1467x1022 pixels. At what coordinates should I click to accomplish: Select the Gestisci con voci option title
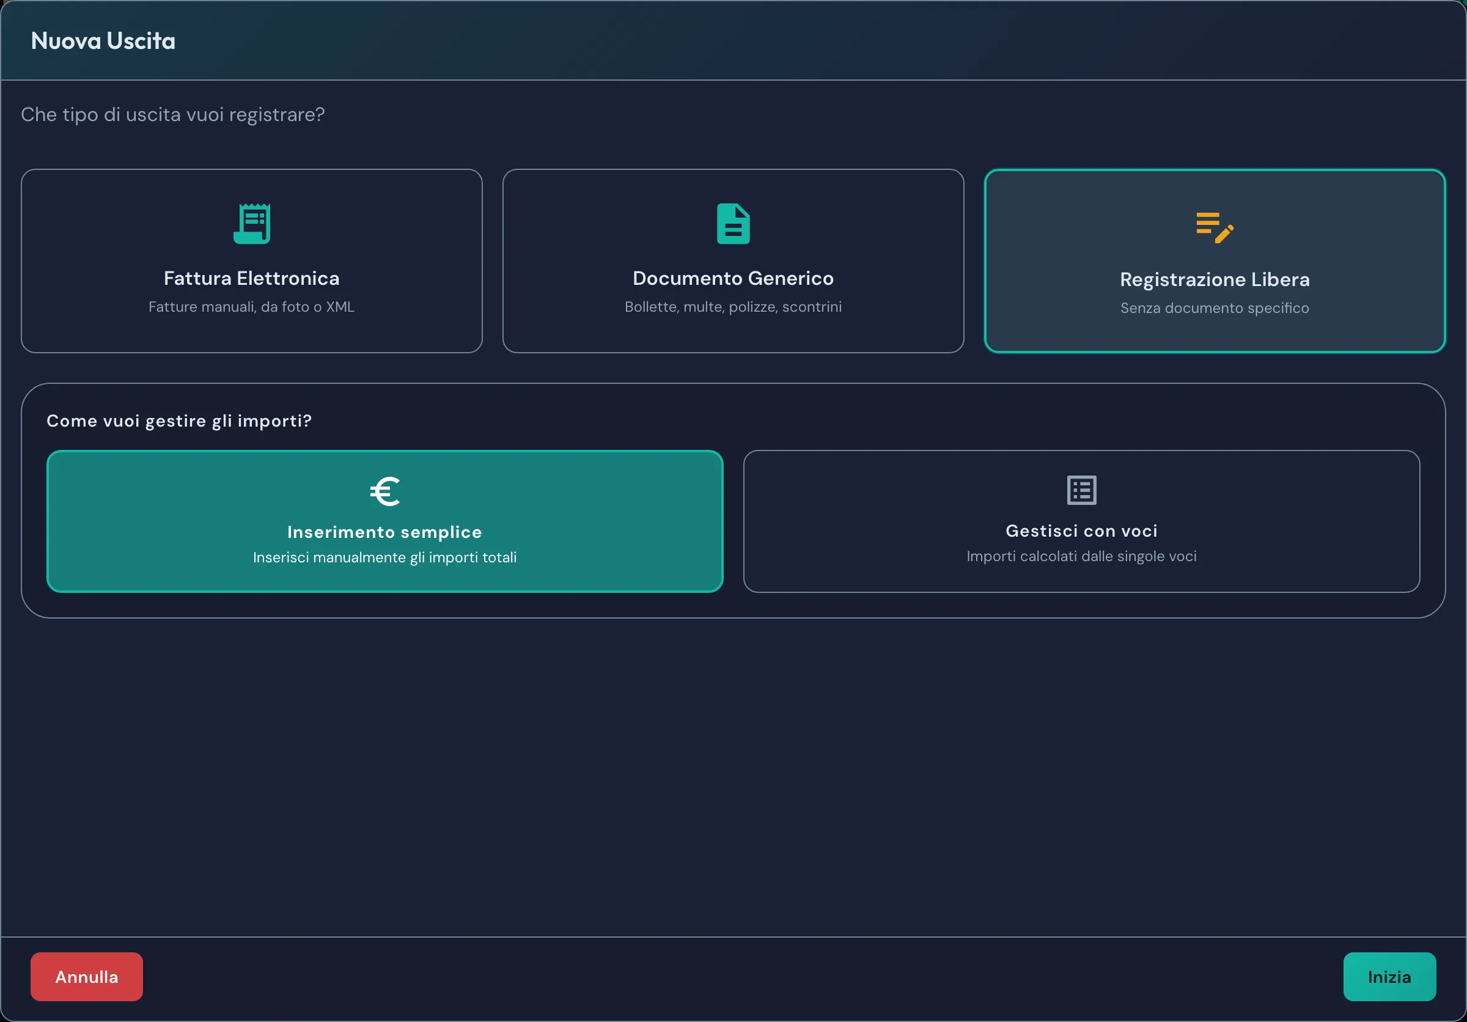[x=1082, y=531]
